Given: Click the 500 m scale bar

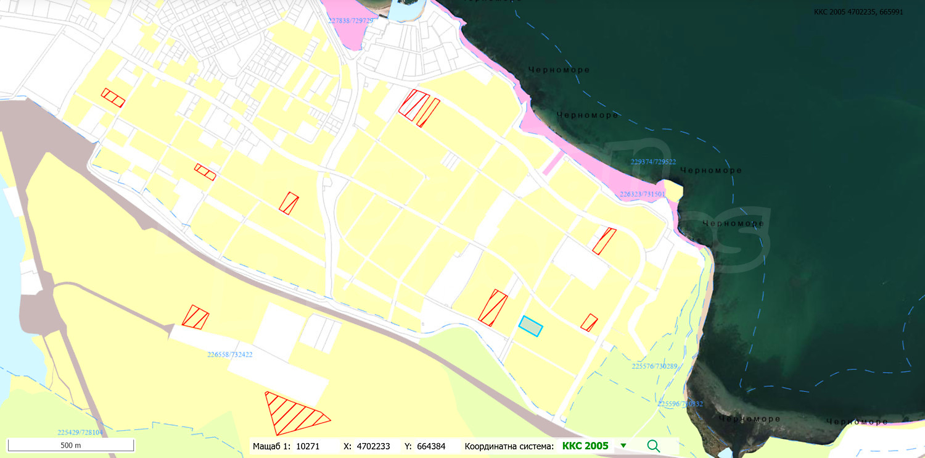Looking at the screenshot, I should coord(71,445).
